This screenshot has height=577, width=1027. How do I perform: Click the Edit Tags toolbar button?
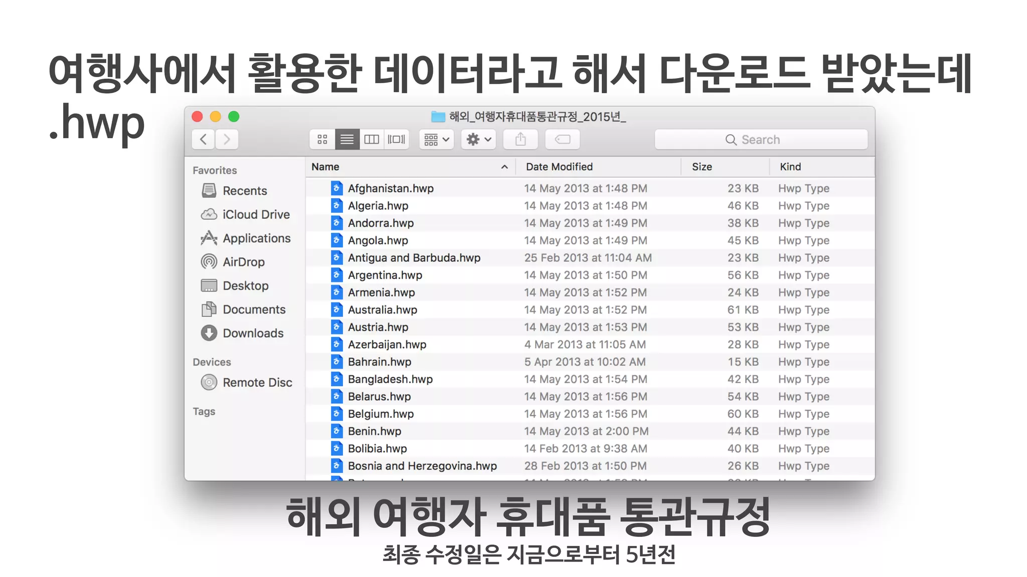coord(563,139)
